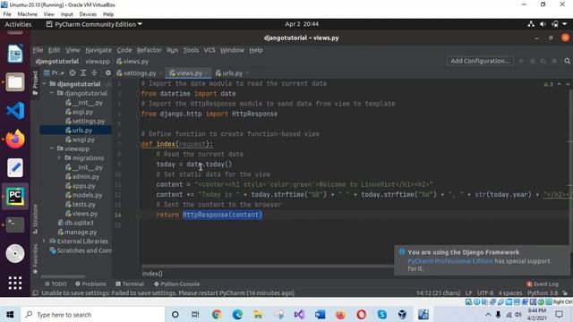
Task: Open Microsoft Edge from Windows taskbar
Action: 237,314
